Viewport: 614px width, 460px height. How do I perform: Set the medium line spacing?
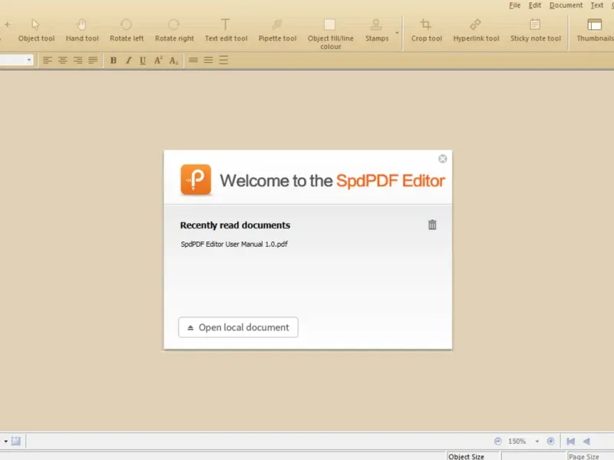pos(208,61)
